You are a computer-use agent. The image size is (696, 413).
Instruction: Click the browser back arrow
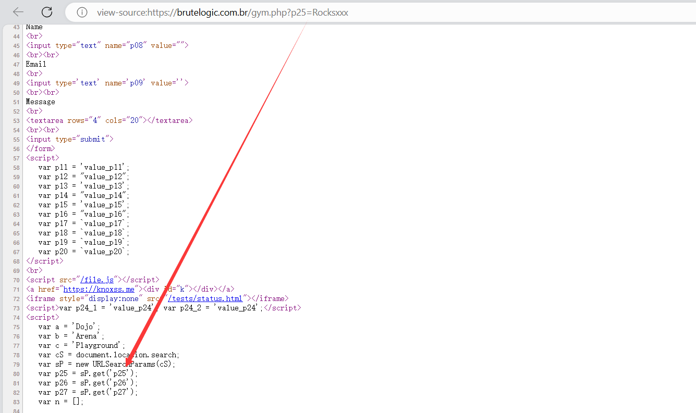[x=18, y=12]
